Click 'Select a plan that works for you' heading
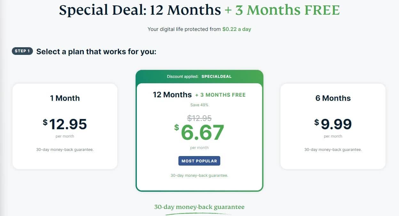 pyautogui.click(x=96, y=51)
